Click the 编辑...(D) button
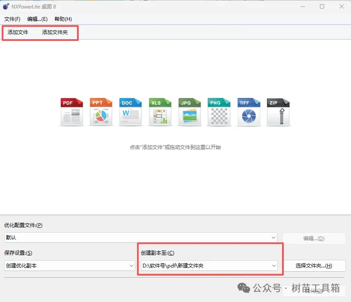 click(314, 239)
